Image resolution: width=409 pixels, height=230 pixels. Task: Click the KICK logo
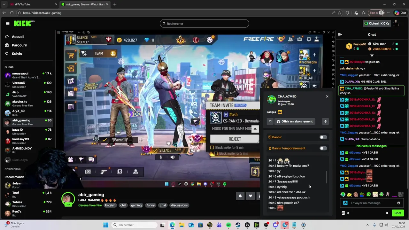24,23
